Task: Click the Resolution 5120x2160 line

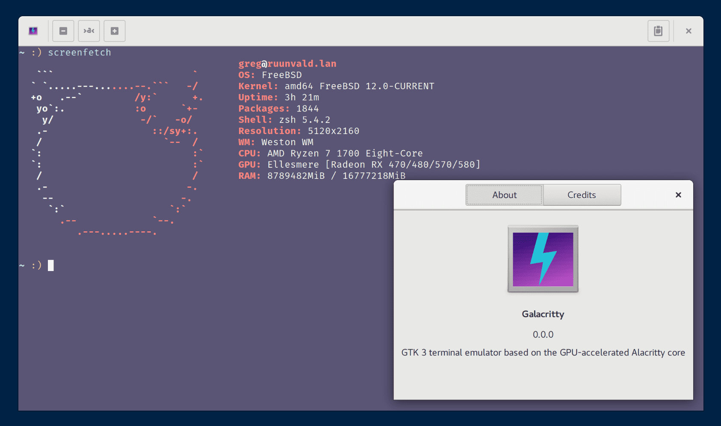Action: pos(299,131)
